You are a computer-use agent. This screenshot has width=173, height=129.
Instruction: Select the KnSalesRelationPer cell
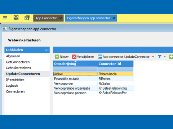(115, 93)
